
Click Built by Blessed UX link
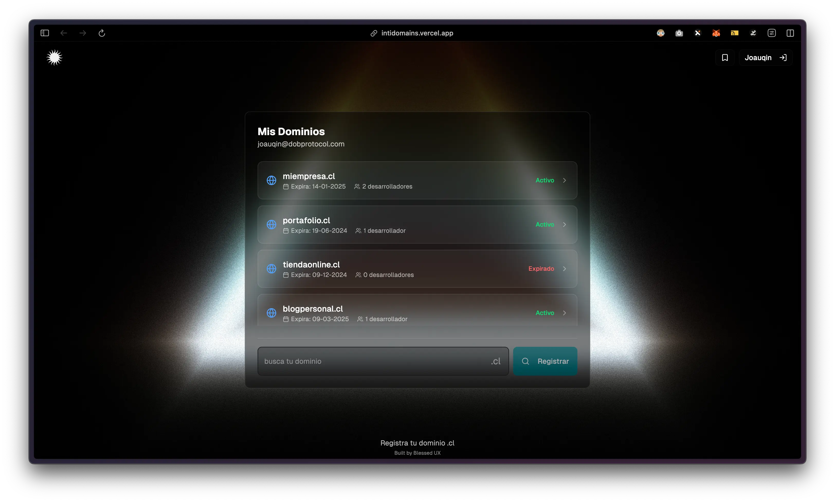pos(417,453)
